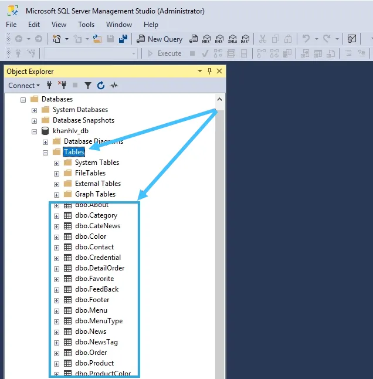The width and height of the screenshot is (373, 379).
Task: Click the Parse checkmark icon
Action: point(205,53)
